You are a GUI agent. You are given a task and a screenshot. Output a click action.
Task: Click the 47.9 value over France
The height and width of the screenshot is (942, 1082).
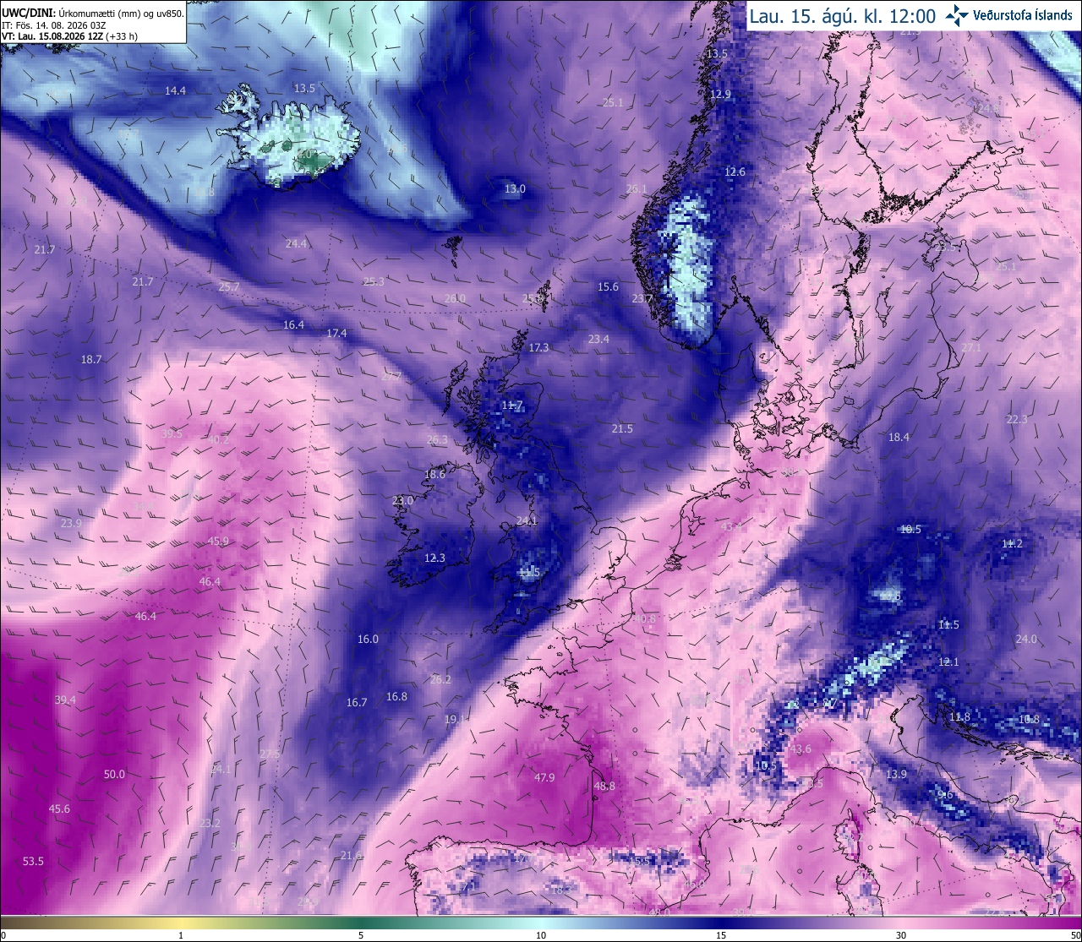point(544,777)
